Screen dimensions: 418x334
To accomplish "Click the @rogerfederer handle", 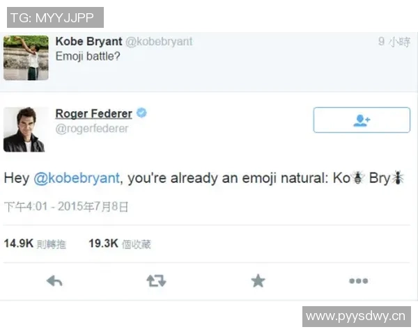I will tap(92, 129).
